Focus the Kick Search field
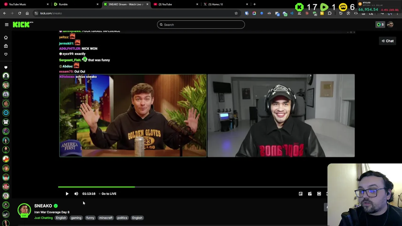Image resolution: width=402 pixels, height=226 pixels. pyautogui.click(x=201, y=24)
